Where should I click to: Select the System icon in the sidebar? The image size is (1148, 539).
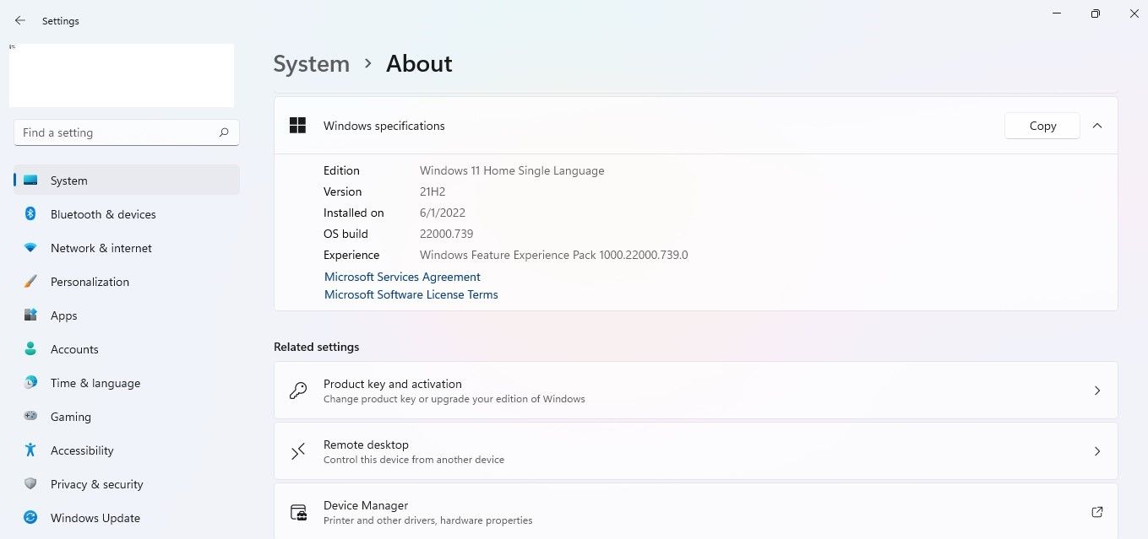click(x=30, y=180)
